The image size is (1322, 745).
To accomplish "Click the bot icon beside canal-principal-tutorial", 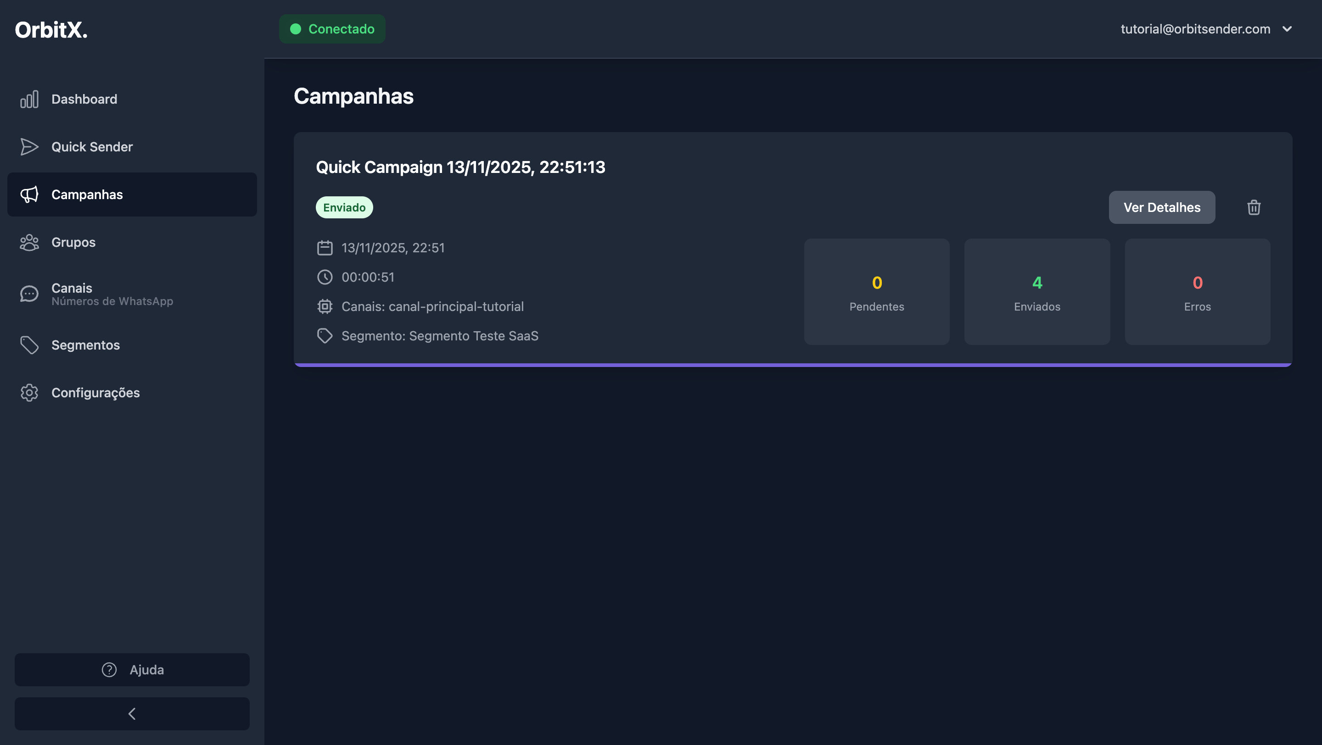I will click(x=325, y=306).
